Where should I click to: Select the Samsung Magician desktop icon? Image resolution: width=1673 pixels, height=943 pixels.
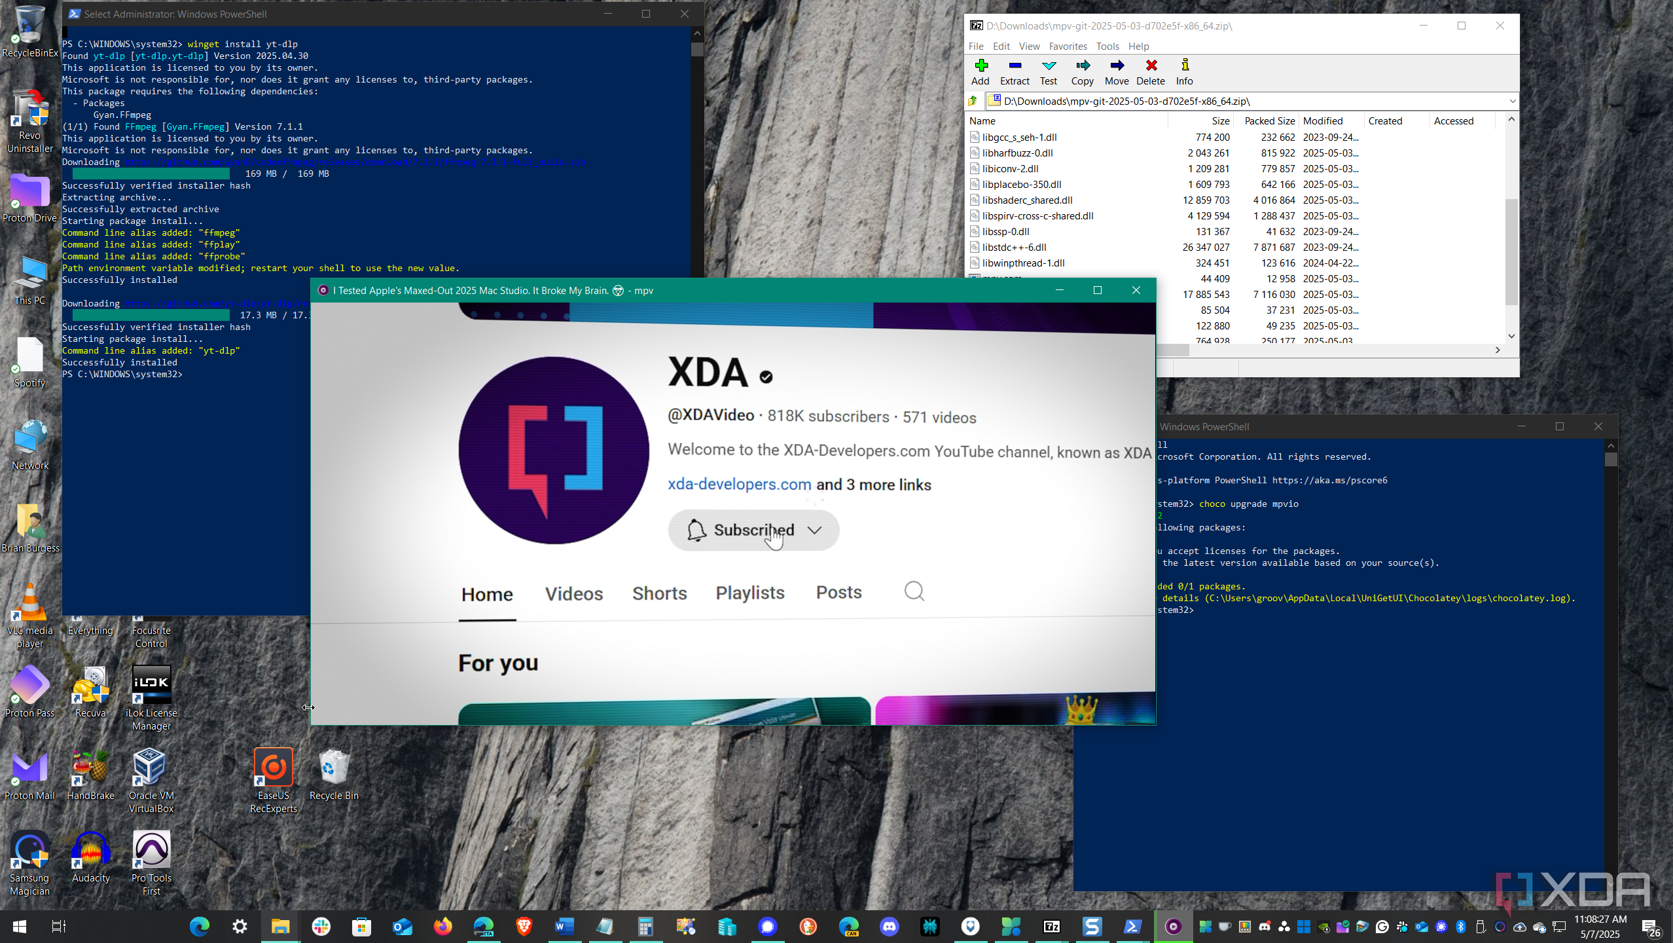pyautogui.click(x=30, y=864)
